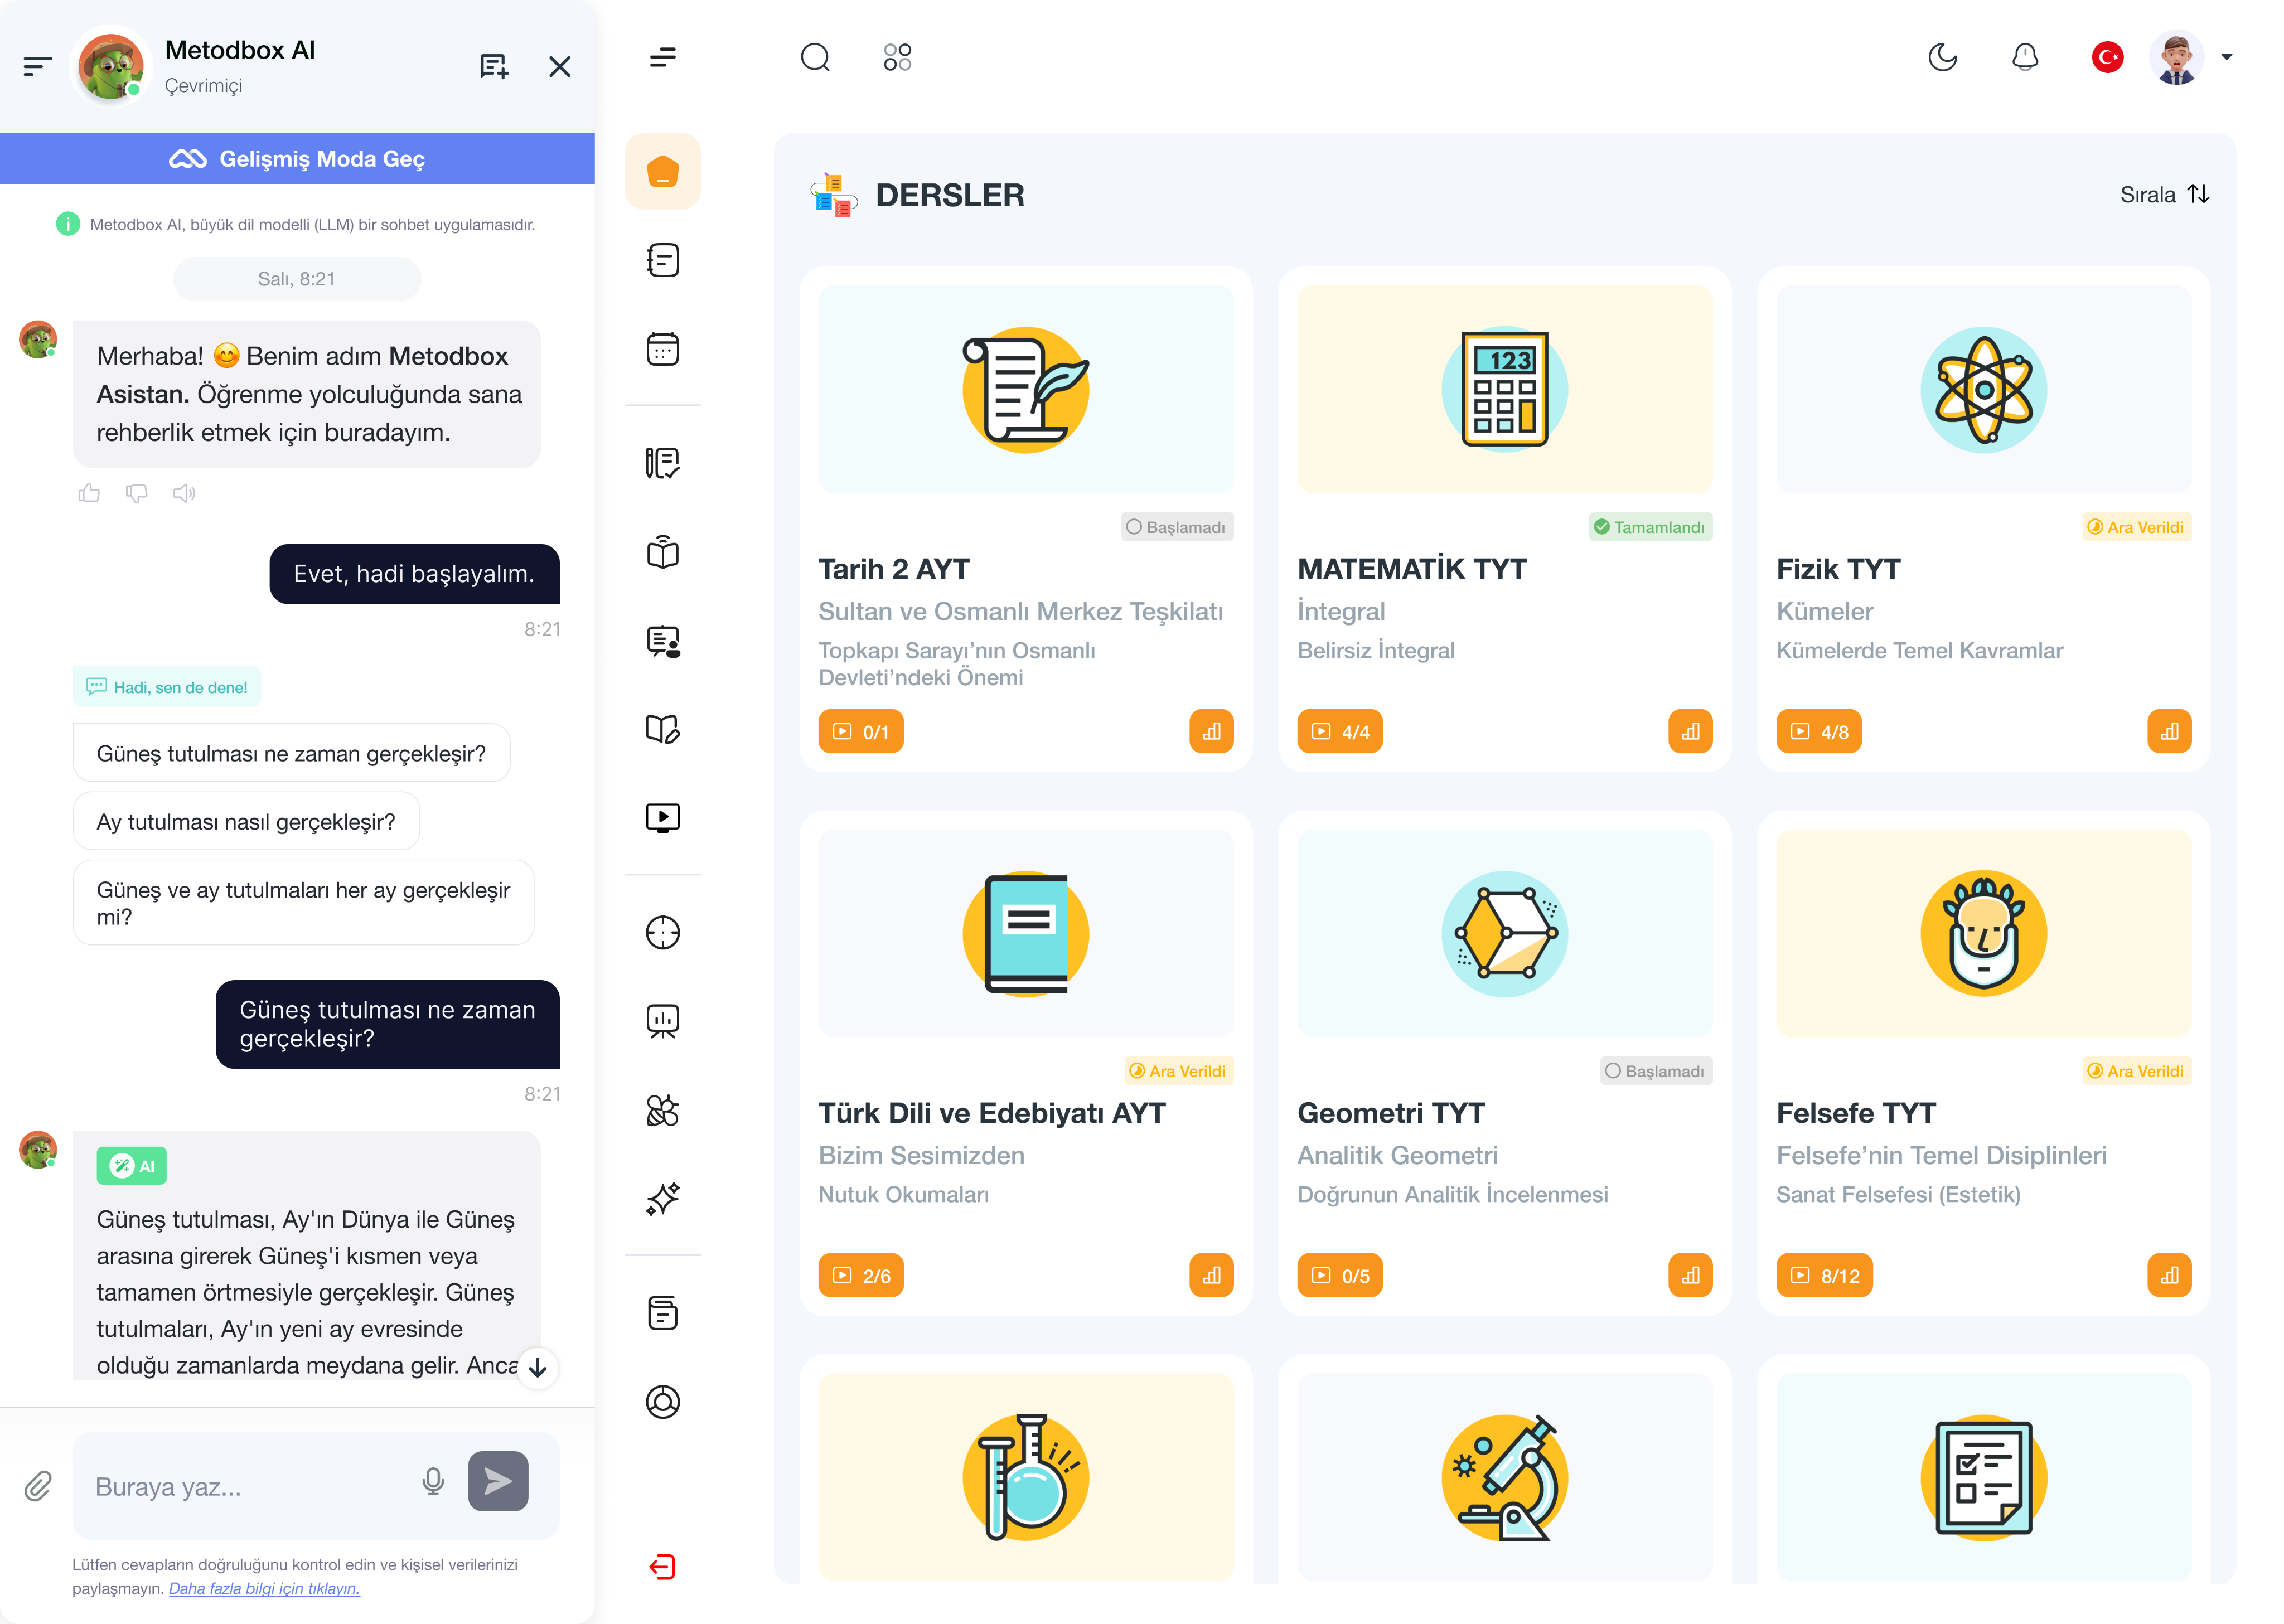Open MATEMATİK TYT videos 4/4 button
The width and height of the screenshot is (2284, 1624).
pos(1339,732)
